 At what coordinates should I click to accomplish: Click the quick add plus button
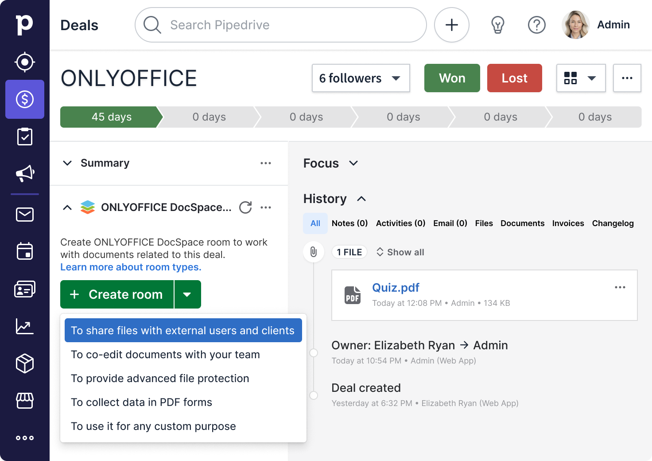click(452, 25)
